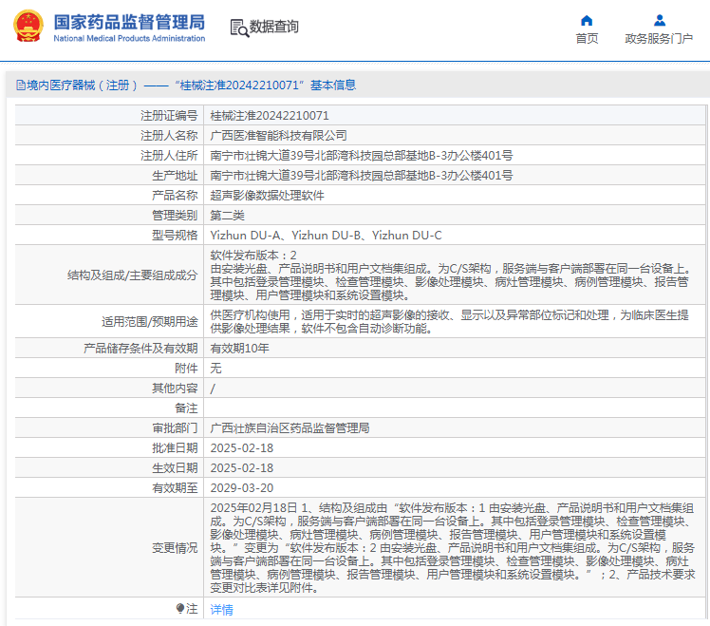Click 第二类 management category value
This screenshot has height=626, width=710.
(x=227, y=216)
